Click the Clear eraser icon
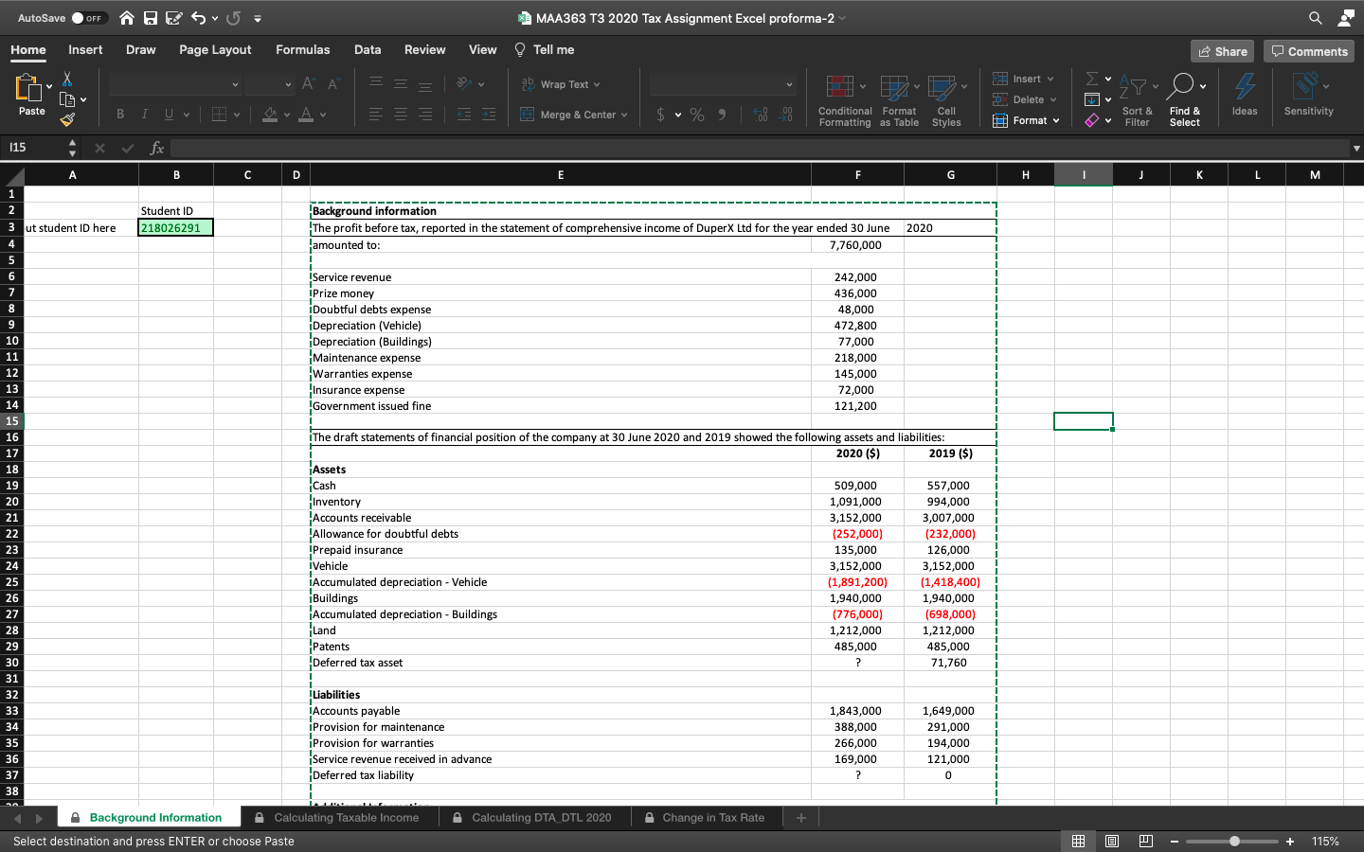 coord(1092,120)
